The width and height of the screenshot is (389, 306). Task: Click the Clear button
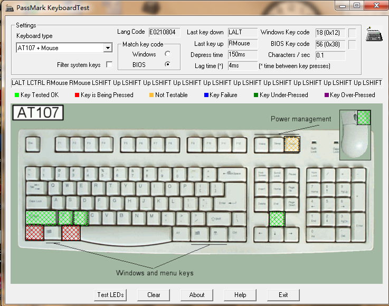point(154,295)
